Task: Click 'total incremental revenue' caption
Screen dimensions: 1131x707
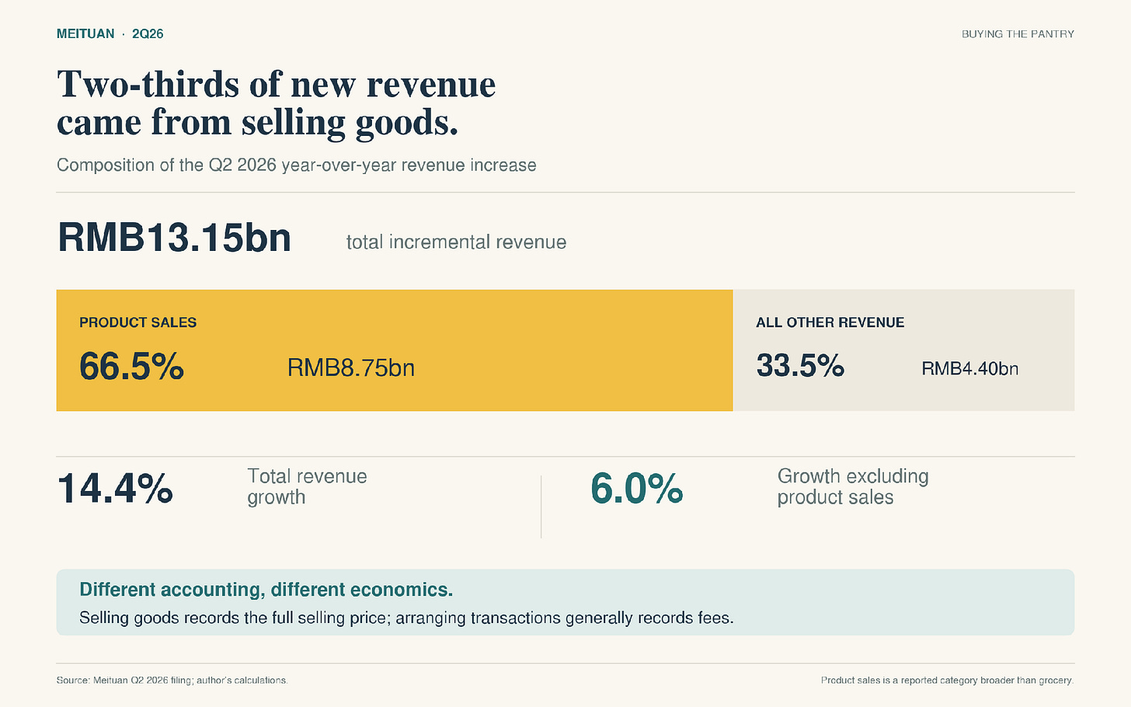Action: pyautogui.click(x=456, y=242)
